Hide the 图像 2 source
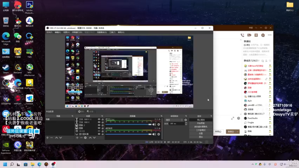 coord(99,125)
